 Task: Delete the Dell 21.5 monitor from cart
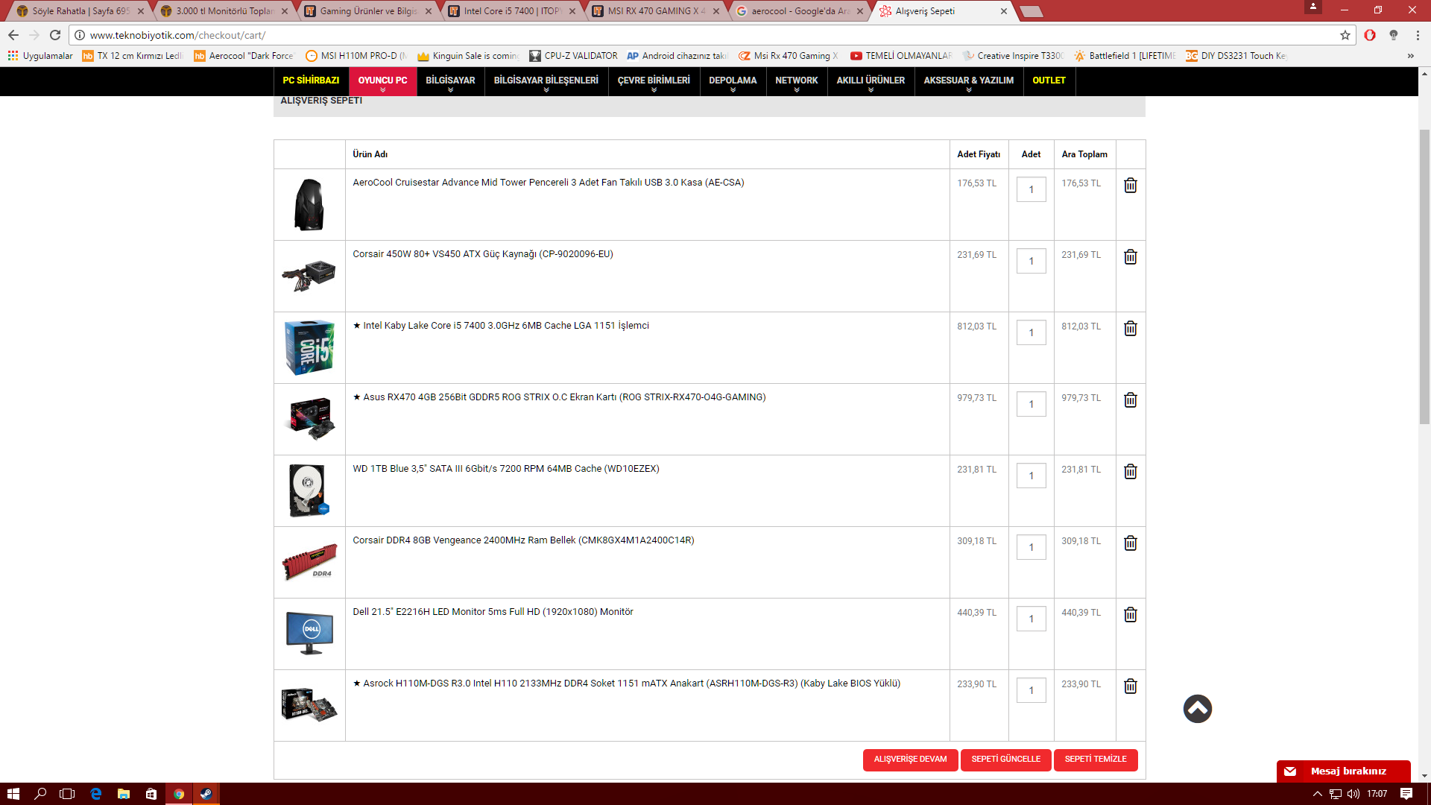coord(1130,615)
